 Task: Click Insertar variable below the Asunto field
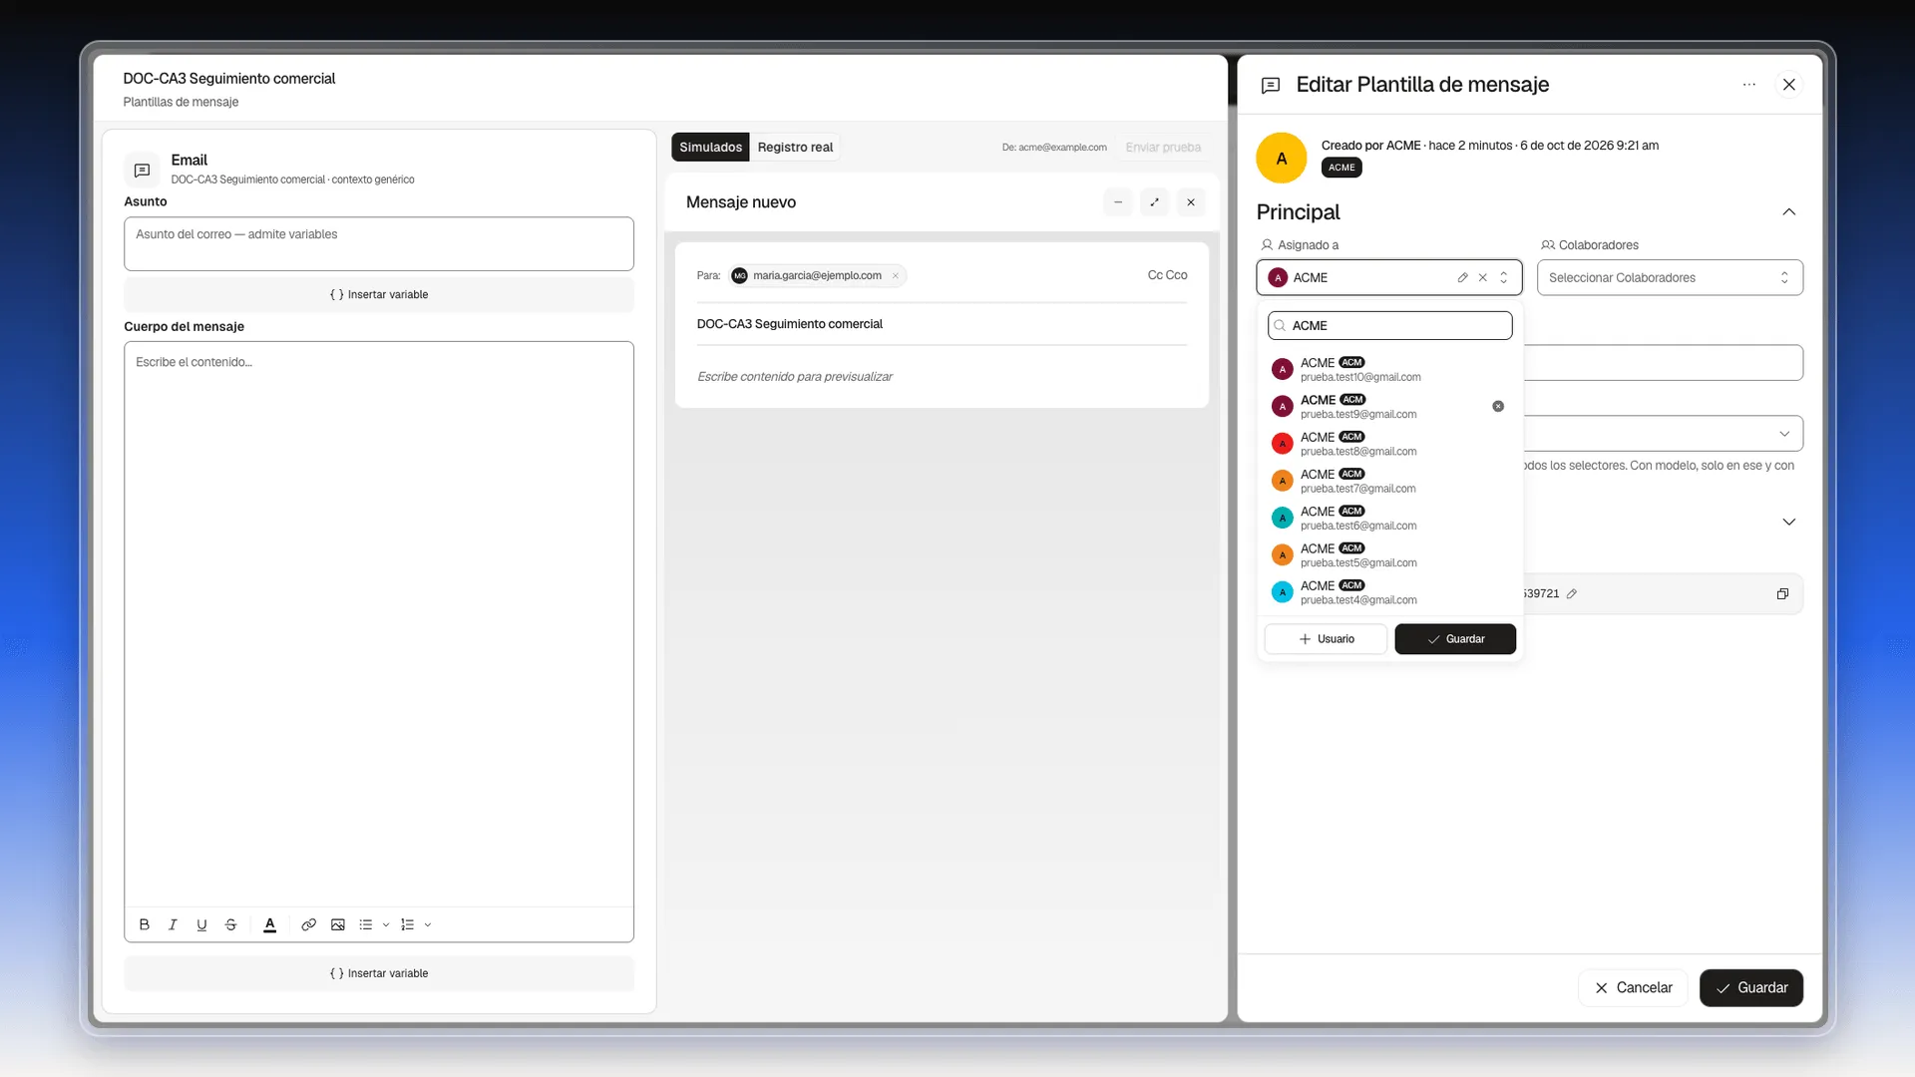click(x=379, y=295)
